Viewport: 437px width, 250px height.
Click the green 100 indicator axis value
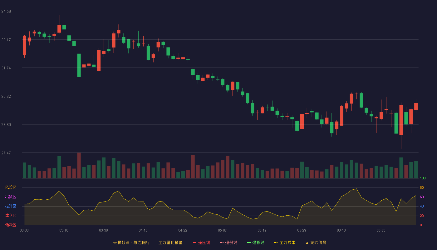(423, 178)
